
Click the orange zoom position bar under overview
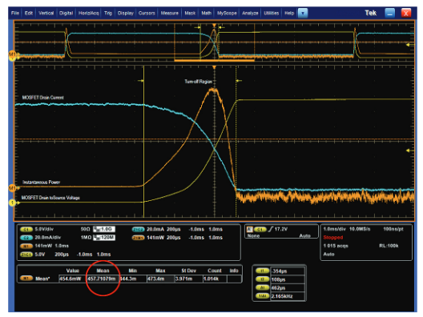(215, 60)
